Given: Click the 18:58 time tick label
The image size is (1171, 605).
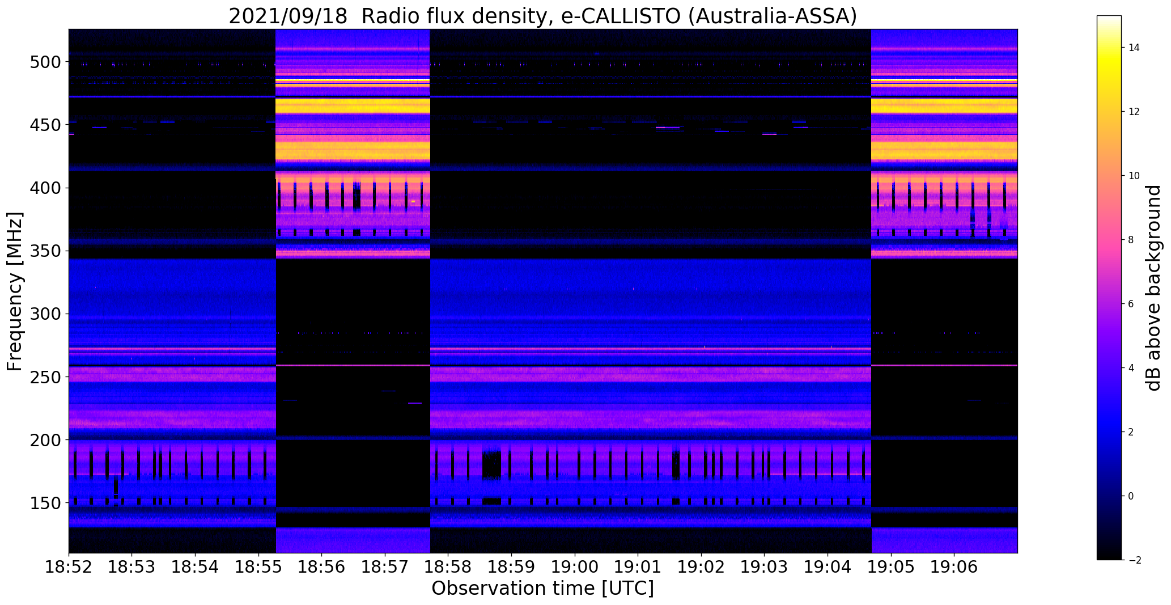Looking at the screenshot, I should click(448, 566).
